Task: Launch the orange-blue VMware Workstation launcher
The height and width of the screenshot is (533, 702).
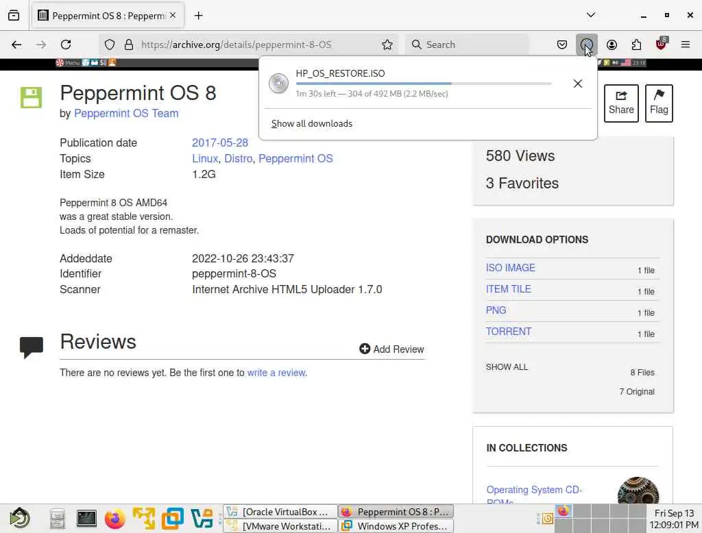Action: 172,519
